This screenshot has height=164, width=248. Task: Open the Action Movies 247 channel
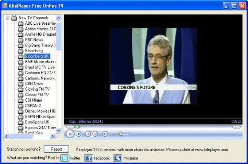pos(40,29)
